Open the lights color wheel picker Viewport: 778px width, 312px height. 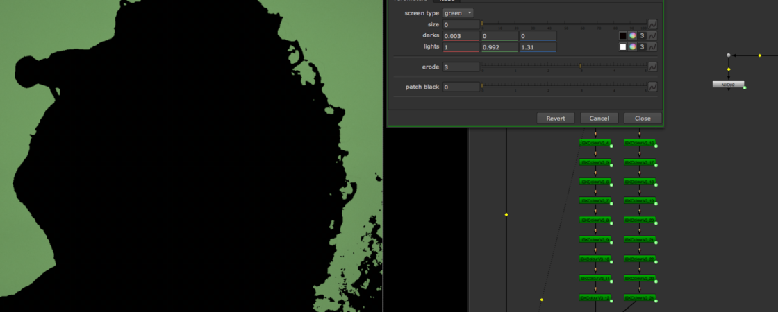click(x=632, y=47)
